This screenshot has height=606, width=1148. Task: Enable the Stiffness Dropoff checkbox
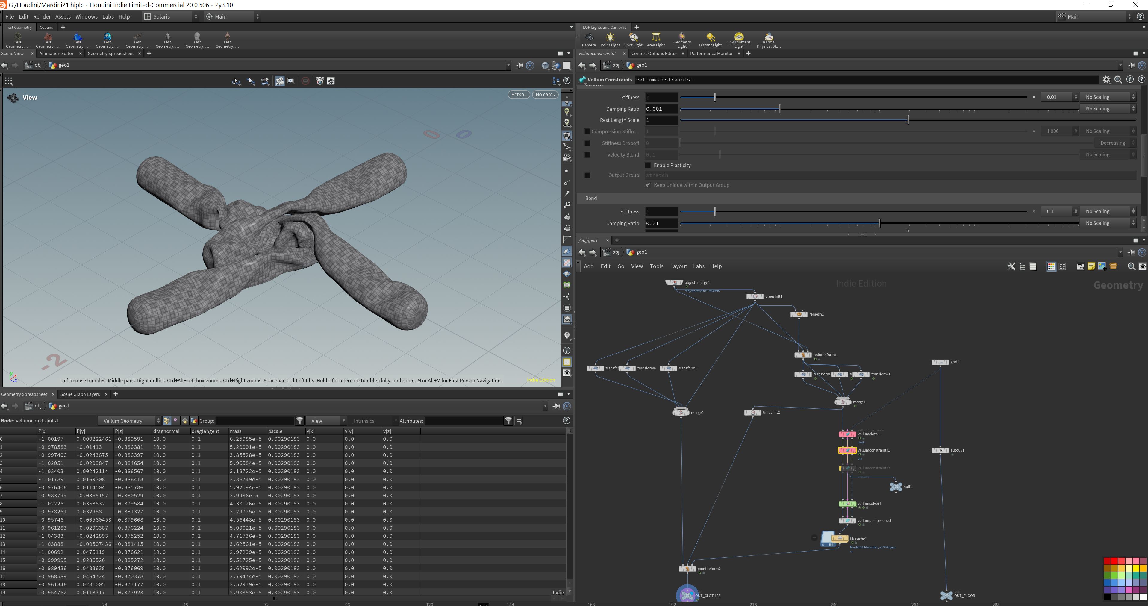(x=587, y=143)
